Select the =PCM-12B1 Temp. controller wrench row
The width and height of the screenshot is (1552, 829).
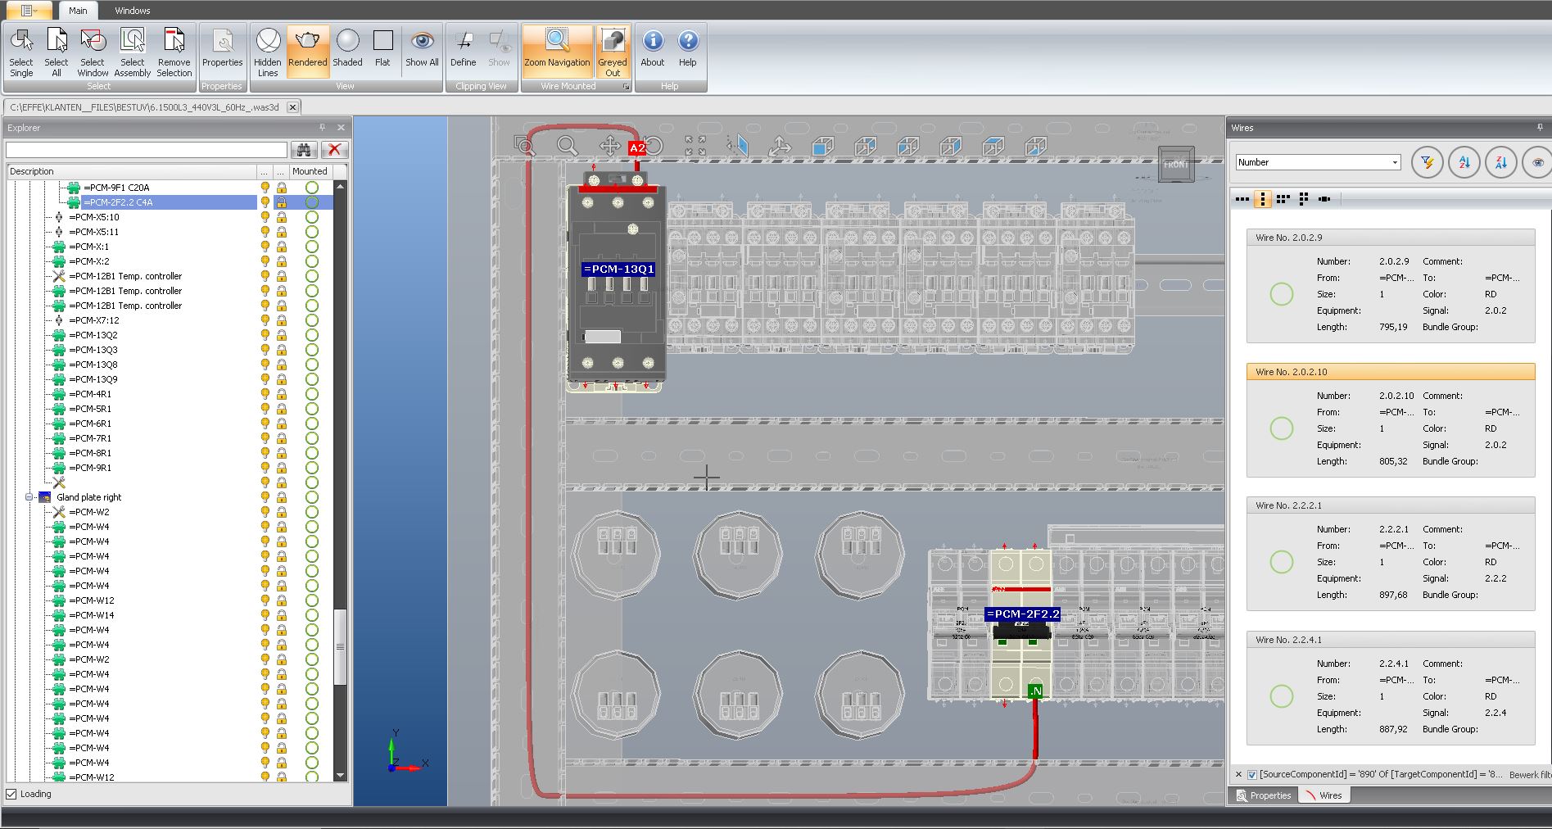[x=125, y=276]
